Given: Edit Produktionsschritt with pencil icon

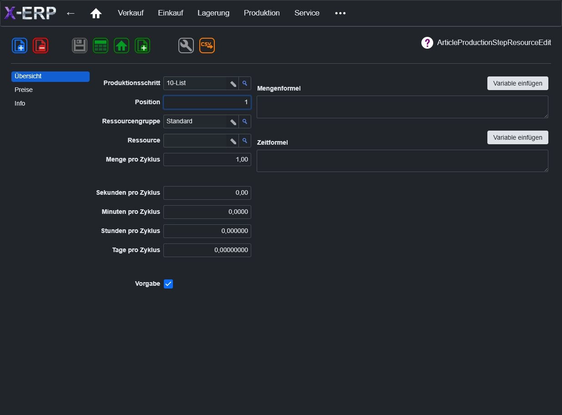Looking at the screenshot, I should (233, 83).
